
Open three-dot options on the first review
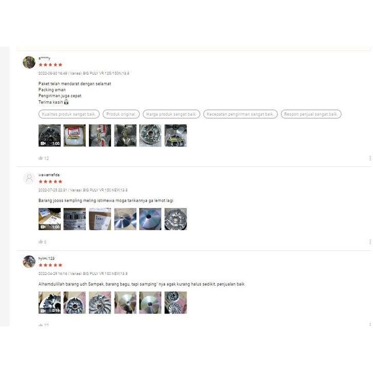(x=370, y=158)
